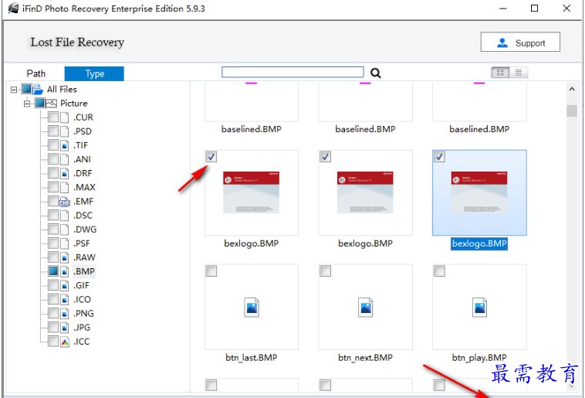Click the .PSD blank file icon
Viewport: 585px width, 398px height.
click(x=65, y=131)
